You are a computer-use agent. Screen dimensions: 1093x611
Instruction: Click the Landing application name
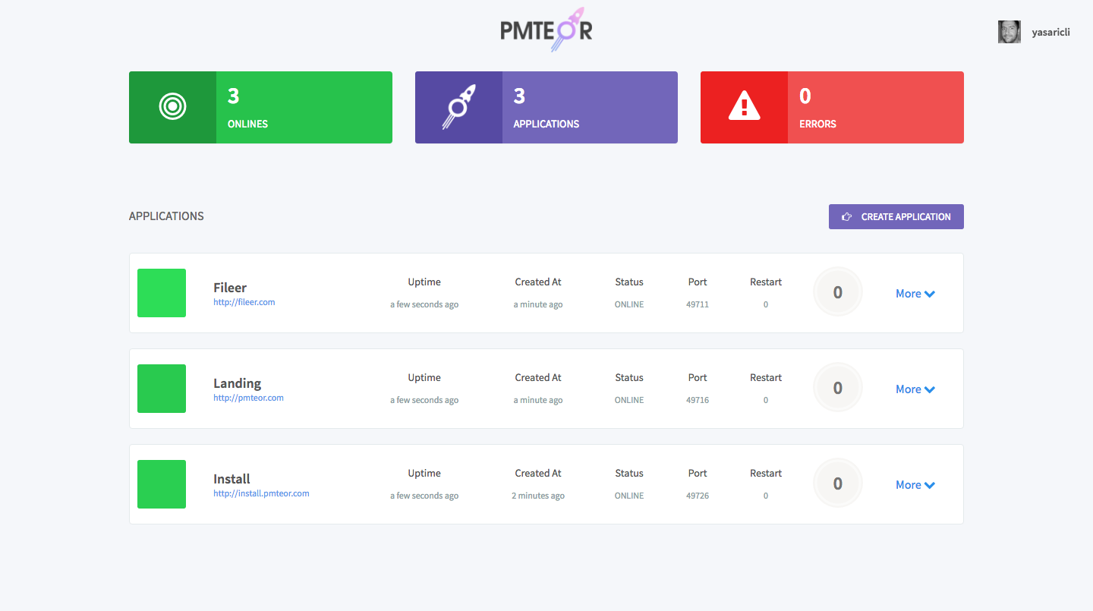[237, 383]
